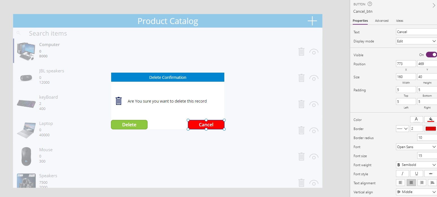Open the text color picker via the A icon
Image resolution: width=437 pixels, height=197 pixels.
[x=416, y=119]
